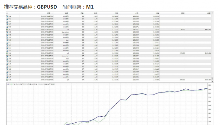220x125 pixels.
Task: Click the document icon of row 510
Action: 7,37
